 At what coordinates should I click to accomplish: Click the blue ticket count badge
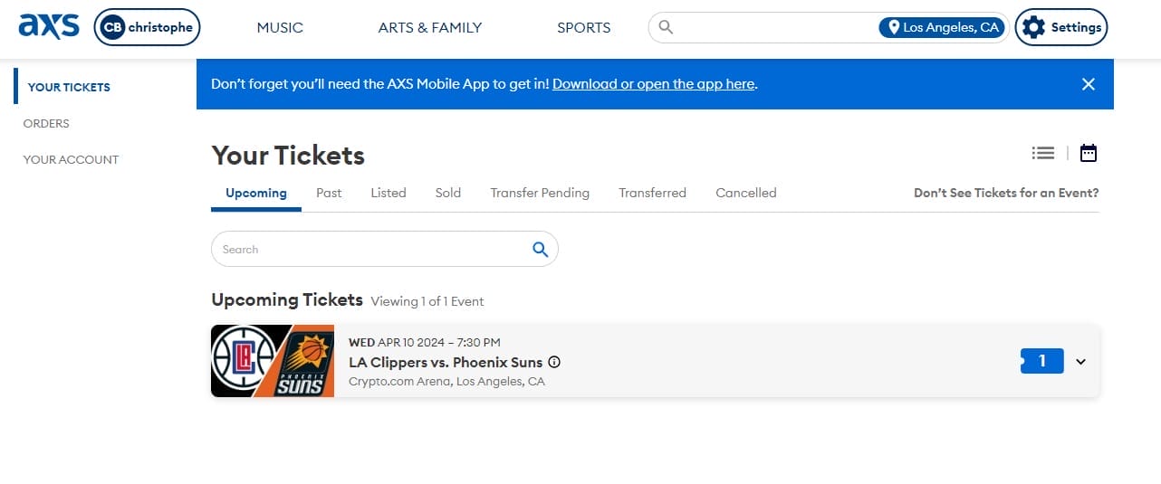coord(1041,361)
